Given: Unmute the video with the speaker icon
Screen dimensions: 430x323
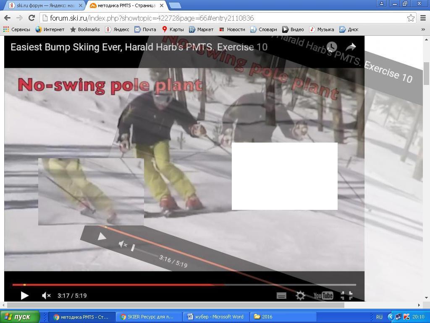Looking at the screenshot, I should (46, 296).
